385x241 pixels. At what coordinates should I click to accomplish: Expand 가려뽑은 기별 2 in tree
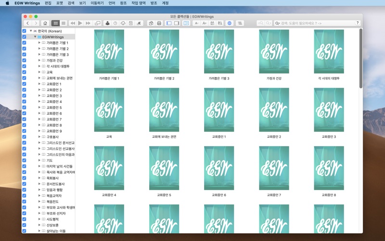coord(39,49)
